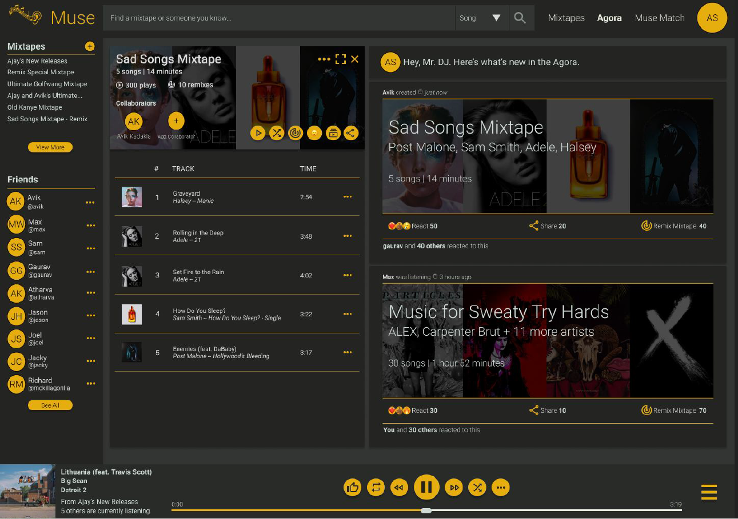Click the search magnifier icon
This screenshot has height=519, width=738.
point(520,18)
